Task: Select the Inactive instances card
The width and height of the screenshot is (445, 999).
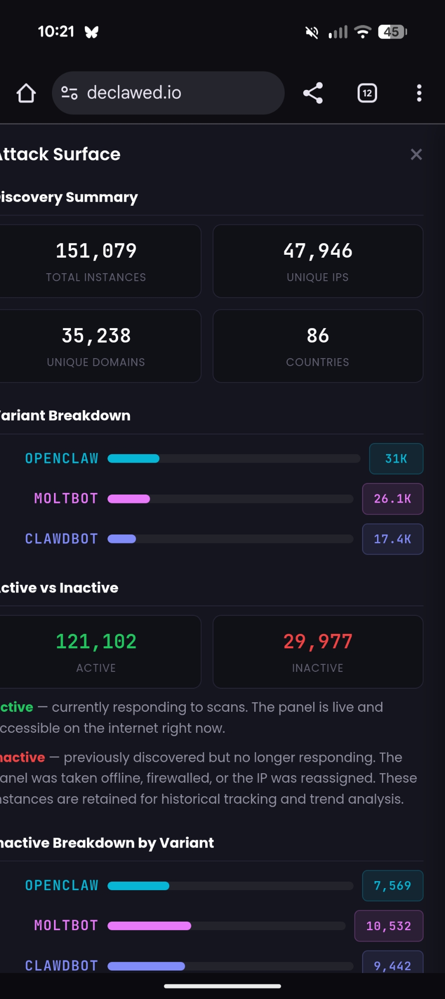Action: tap(318, 652)
